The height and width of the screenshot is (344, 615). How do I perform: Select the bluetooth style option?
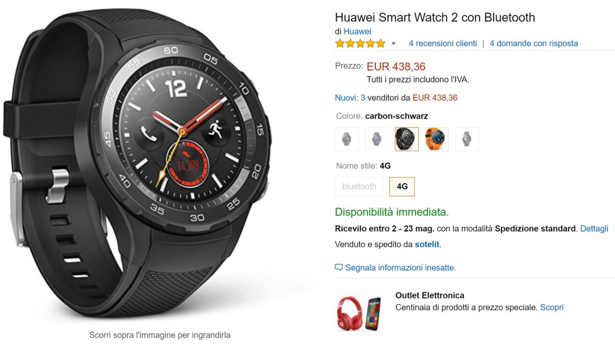[x=359, y=187]
